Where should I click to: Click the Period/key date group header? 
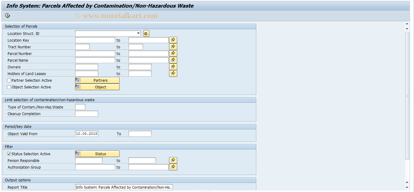(129, 127)
